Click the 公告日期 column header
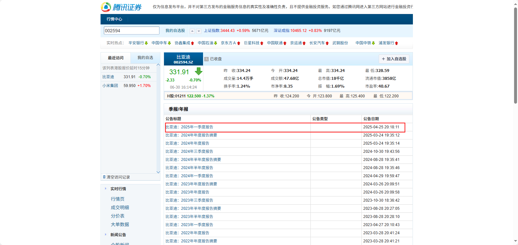Screen dimensions: 518x245 371,119
